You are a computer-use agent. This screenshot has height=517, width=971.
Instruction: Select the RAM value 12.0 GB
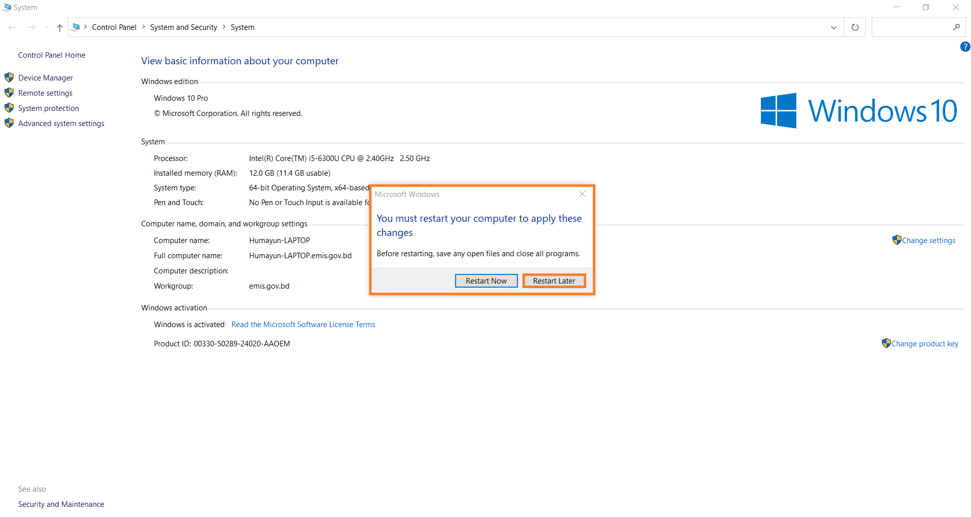pyautogui.click(x=290, y=173)
